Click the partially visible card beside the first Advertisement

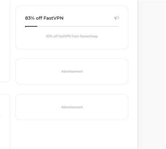pos(5,41)
